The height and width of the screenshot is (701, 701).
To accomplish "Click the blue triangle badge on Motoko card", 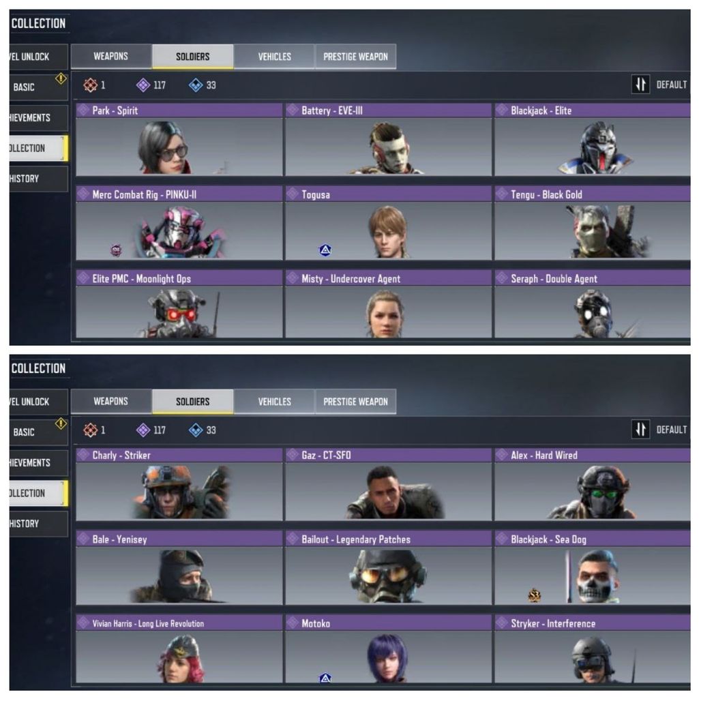I will (x=325, y=678).
